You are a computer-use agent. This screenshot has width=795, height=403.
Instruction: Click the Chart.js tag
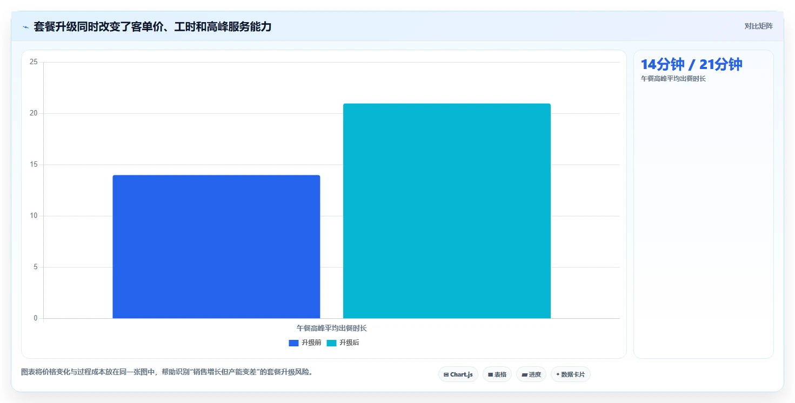(x=458, y=374)
